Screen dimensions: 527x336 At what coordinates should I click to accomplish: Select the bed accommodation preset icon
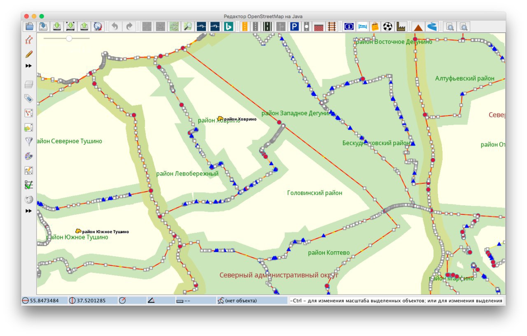[362, 26]
